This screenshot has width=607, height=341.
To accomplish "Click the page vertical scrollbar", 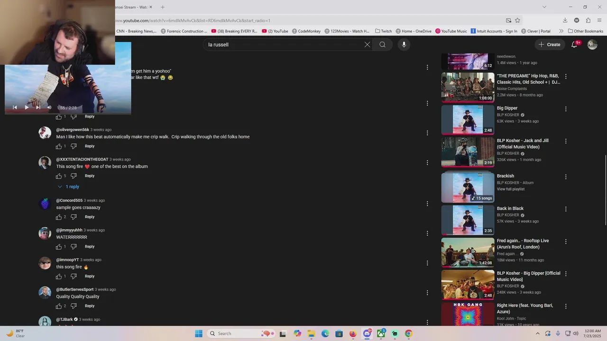I will [x=605, y=189].
